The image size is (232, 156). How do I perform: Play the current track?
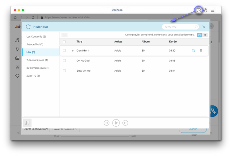(x=116, y=123)
